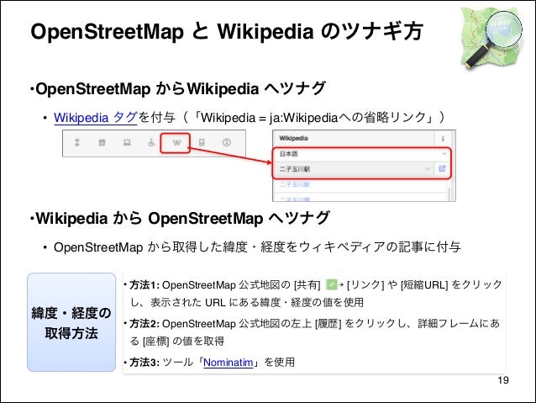Follow the Nominatim link
536x403 pixels.
(x=229, y=363)
